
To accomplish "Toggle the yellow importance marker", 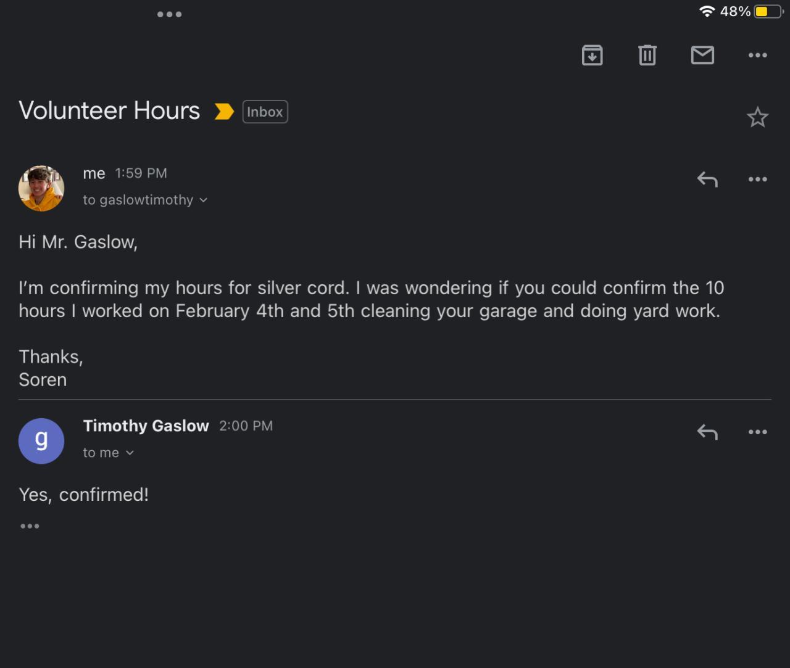I will (223, 112).
